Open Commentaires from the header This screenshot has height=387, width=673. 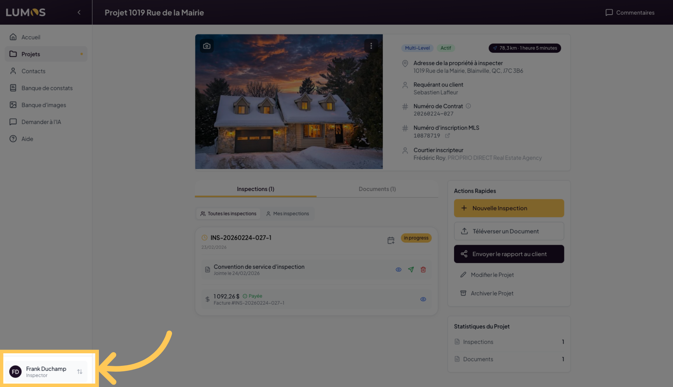pyautogui.click(x=630, y=13)
